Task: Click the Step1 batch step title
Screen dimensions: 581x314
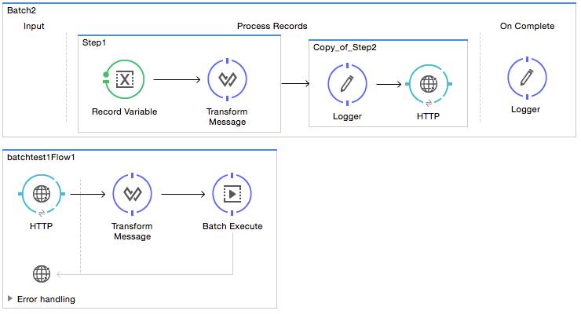Action: (x=96, y=42)
